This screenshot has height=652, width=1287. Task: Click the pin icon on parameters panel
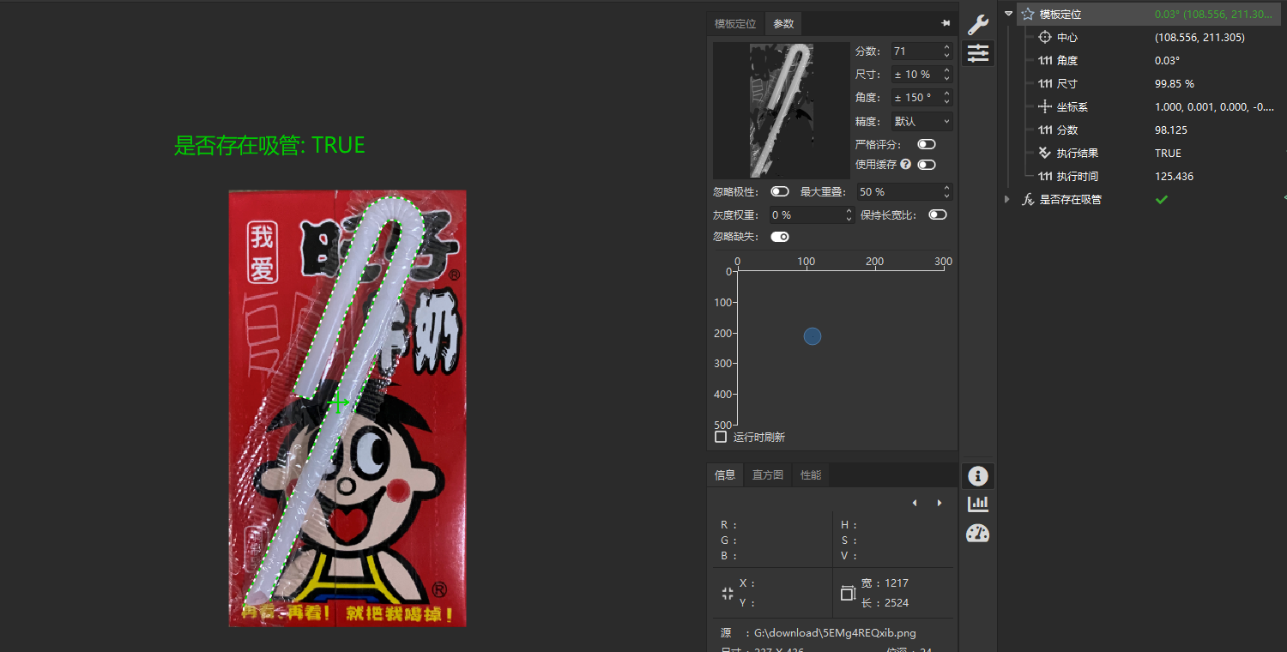pyautogui.click(x=946, y=24)
